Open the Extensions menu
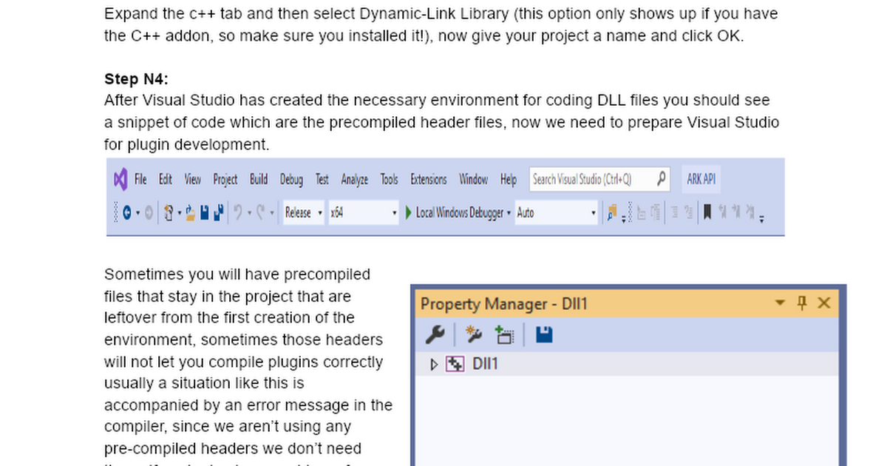This screenshot has width=887, height=466. click(x=429, y=180)
